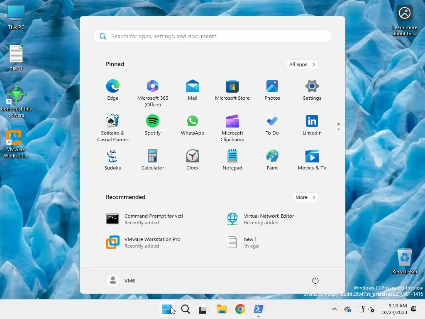
Task: Open the power options button
Action: click(x=315, y=280)
